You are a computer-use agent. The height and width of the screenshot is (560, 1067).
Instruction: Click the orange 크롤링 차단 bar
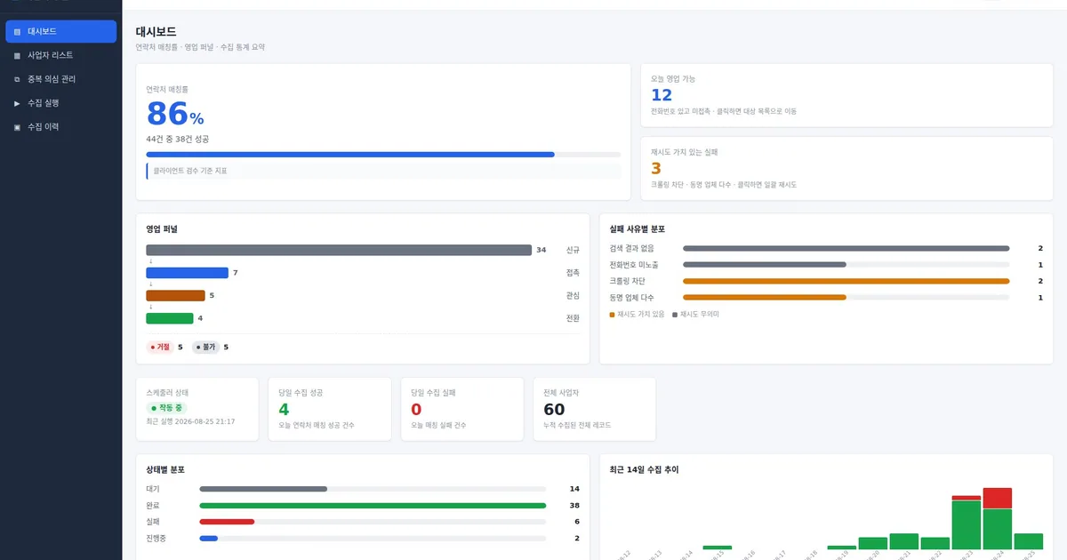tap(846, 281)
